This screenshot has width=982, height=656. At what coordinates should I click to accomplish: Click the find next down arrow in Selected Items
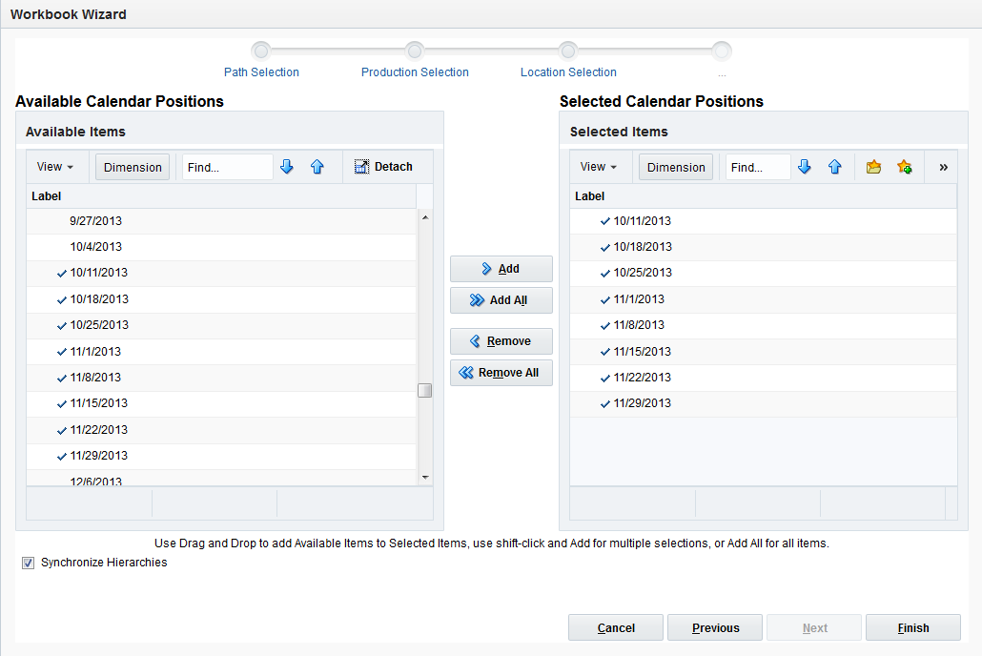(805, 167)
